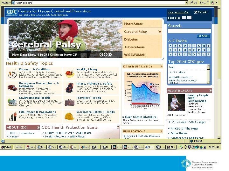This screenshot has height=171, width=229.
Task: Select the WISEWOMAN feature tab
Action: (142, 55)
